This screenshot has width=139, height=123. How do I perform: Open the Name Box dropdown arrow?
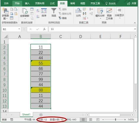(x=19, y=29)
